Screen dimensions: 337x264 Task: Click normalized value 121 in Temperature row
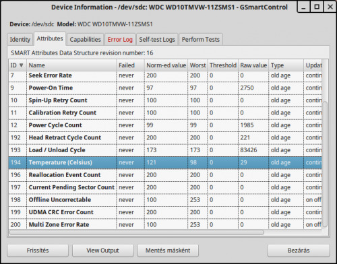click(152, 162)
